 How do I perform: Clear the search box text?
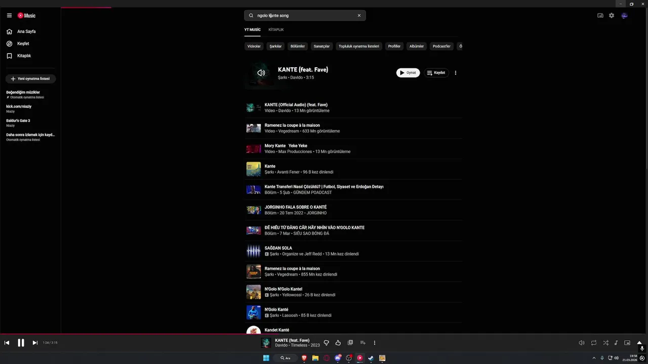(x=359, y=16)
